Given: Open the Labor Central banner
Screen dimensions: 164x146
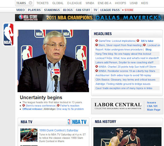Looking at the screenshot, I should coord(118,106).
